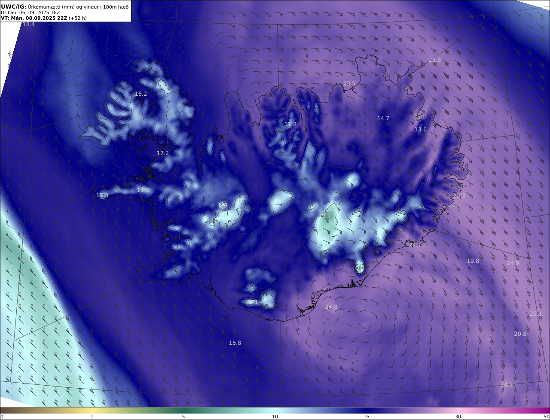Click the colour scale tick label 0
Viewport: 550px width, 420px height.
(x=2, y=417)
